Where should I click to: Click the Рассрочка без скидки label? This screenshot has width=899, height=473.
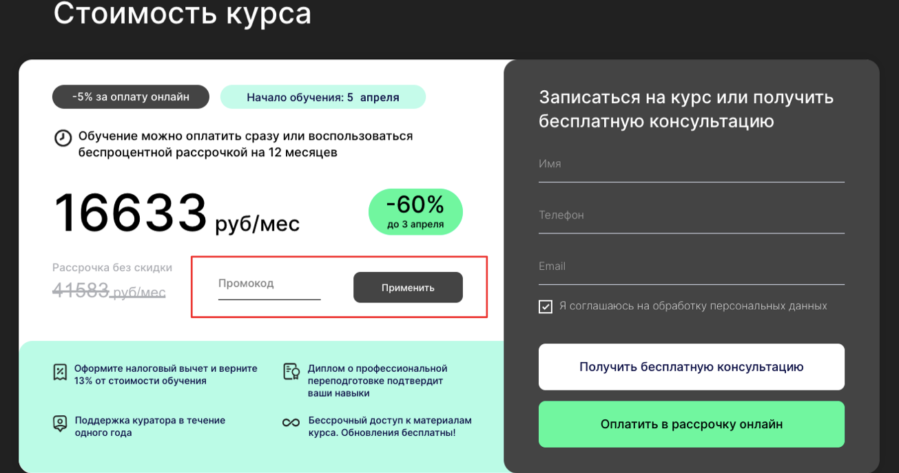(x=112, y=268)
